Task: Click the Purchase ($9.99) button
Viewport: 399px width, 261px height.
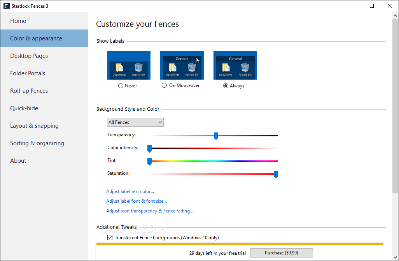Action: pos(282,253)
